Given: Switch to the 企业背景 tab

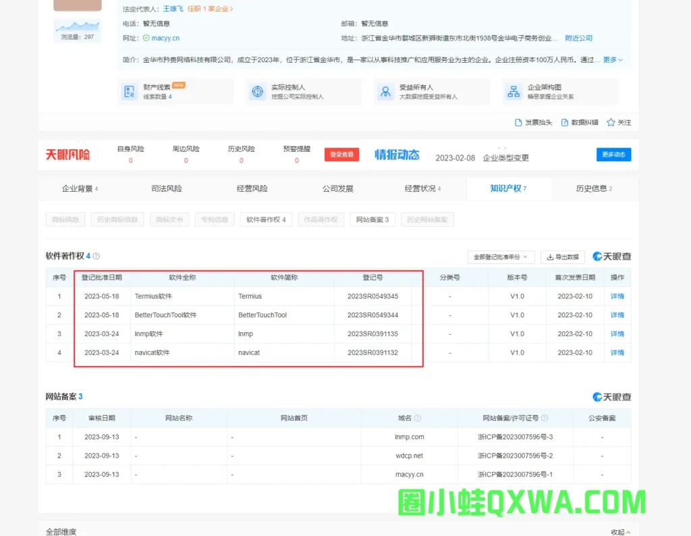Looking at the screenshot, I should tap(80, 188).
